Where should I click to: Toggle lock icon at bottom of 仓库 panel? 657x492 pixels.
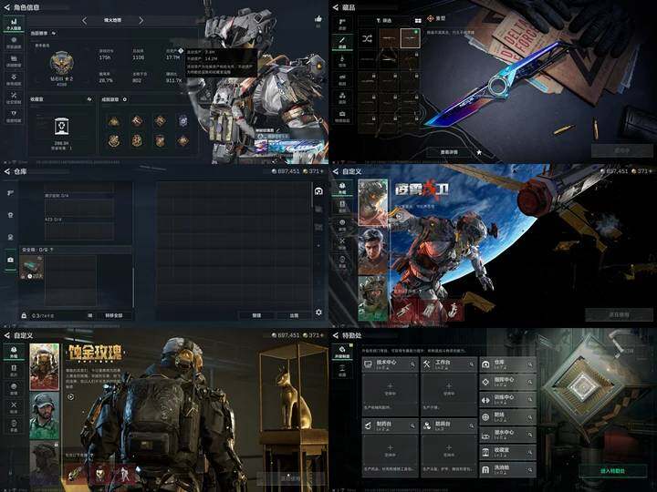[x=24, y=315]
